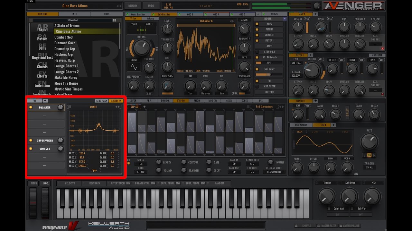Click the plus icon next to AMP 1
Image resolution: width=412 pixels, height=231 pixels.
[x=315, y=14]
